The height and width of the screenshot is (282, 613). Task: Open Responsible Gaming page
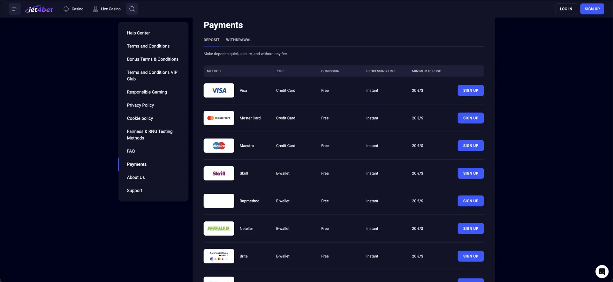pos(147,92)
